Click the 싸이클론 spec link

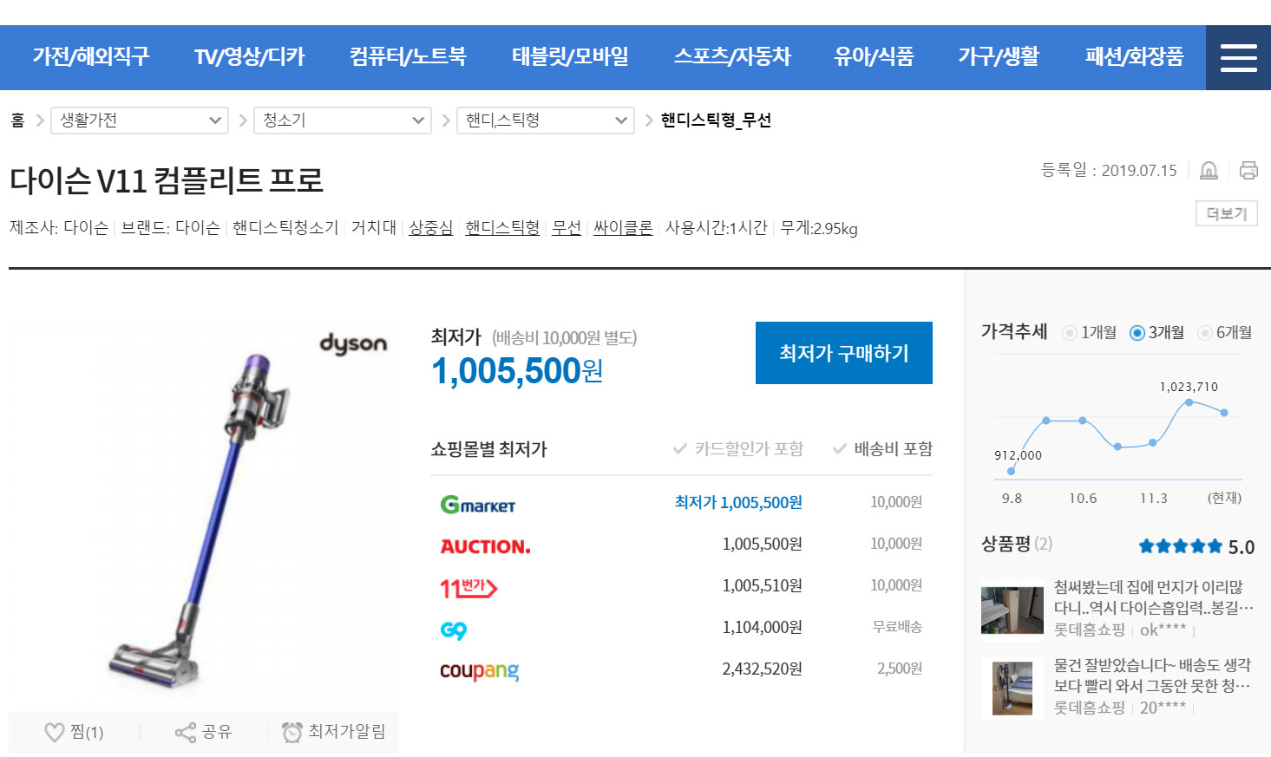(623, 227)
